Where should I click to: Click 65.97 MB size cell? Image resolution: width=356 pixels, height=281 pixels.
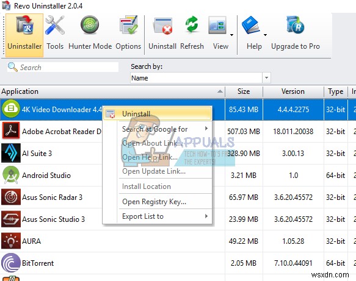coord(244,197)
